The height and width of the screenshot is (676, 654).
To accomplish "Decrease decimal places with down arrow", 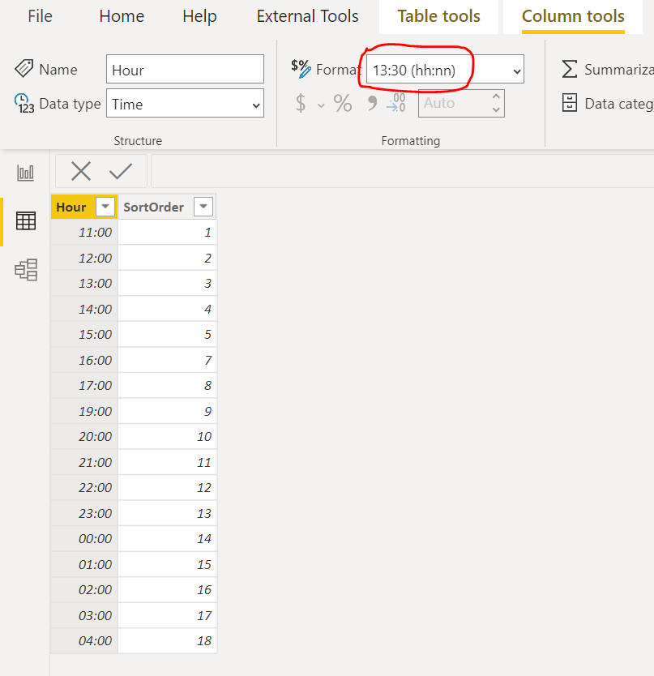I will point(496,109).
